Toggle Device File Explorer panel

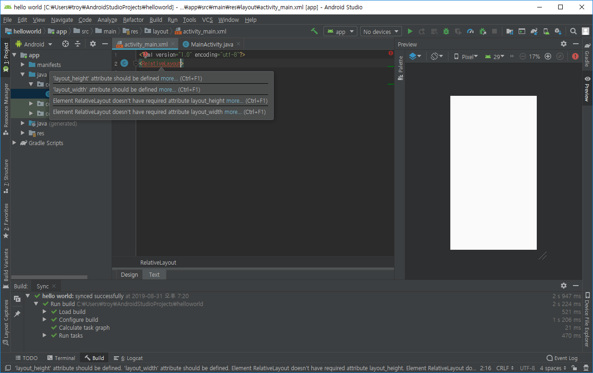point(587,319)
